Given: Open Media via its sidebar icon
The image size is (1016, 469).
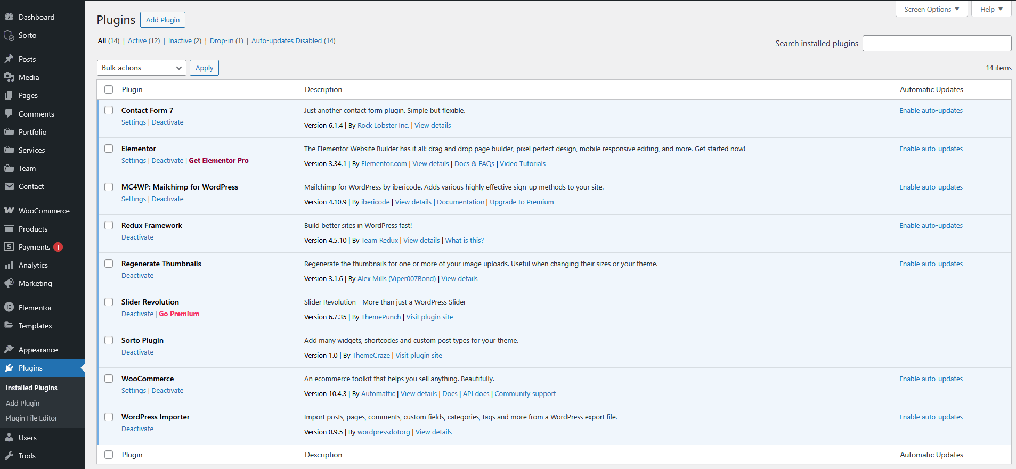Looking at the screenshot, I should point(9,77).
